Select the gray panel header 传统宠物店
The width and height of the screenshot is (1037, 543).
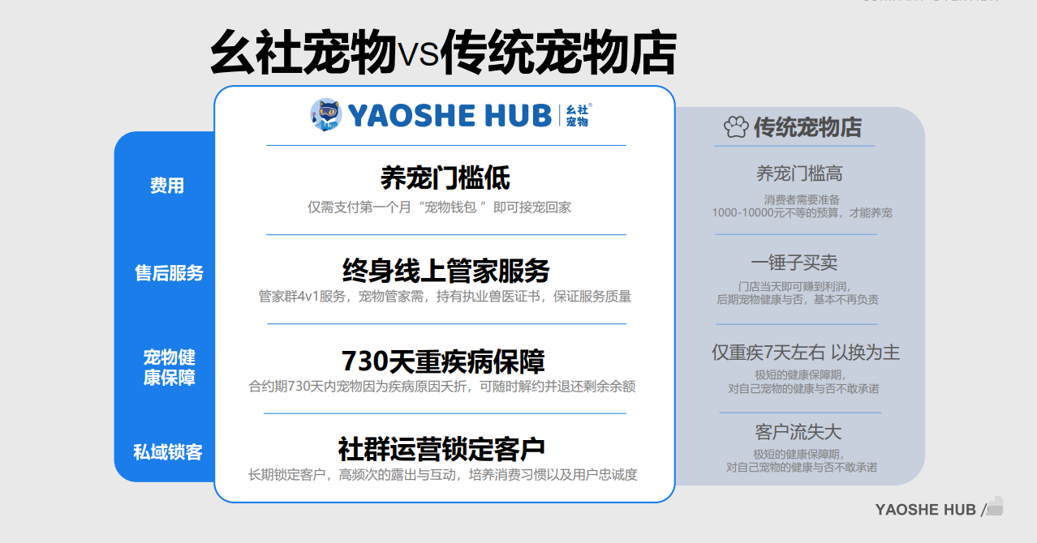(807, 127)
